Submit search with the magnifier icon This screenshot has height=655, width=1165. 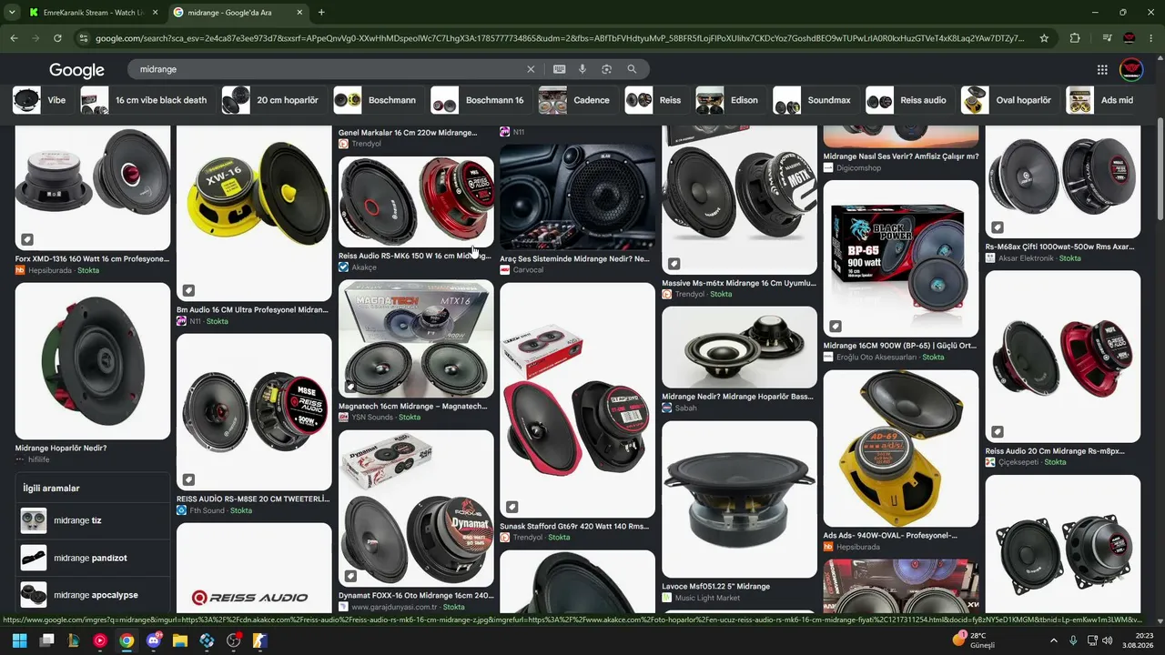[632, 69]
